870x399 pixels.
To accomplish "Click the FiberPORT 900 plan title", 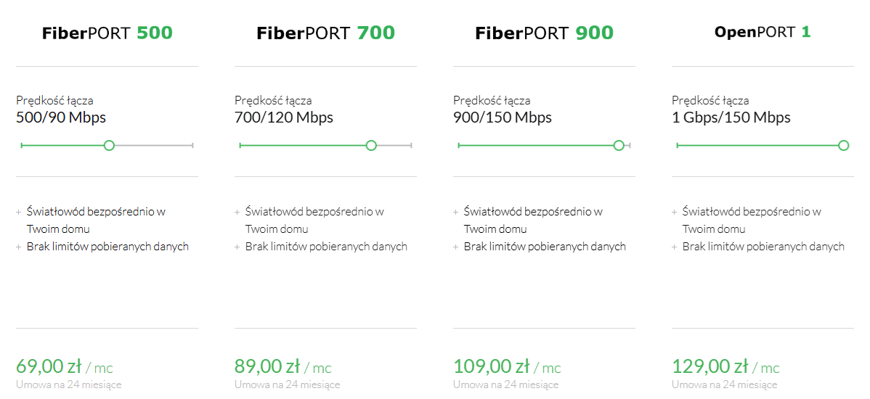I will pyautogui.click(x=545, y=33).
